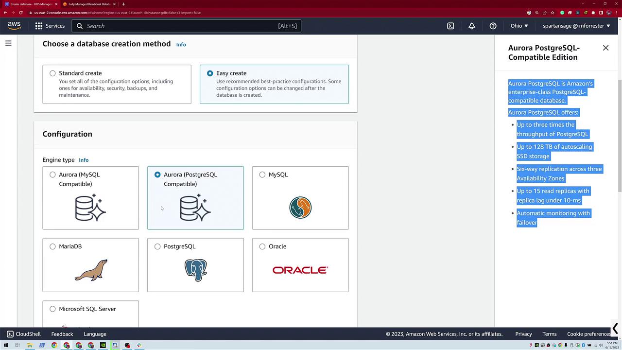This screenshot has width=622, height=350.
Task: Choose the Oracle engine radio button
Action: coord(262,246)
